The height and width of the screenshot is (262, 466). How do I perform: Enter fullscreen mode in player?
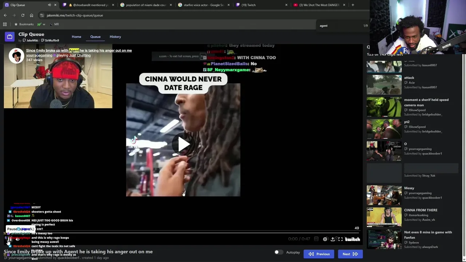point(340,239)
